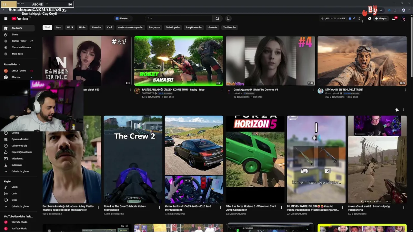Open Beğendiğim videolar liked videos
Viewport: 413px width, 232px height.
click(x=22, y=152)
